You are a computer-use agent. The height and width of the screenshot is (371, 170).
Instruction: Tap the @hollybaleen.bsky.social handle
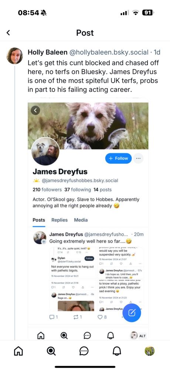109,52
